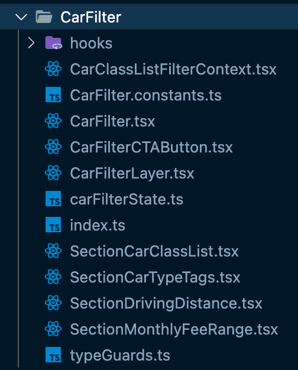Select the CarFilter folder label

tap(91, 17)
